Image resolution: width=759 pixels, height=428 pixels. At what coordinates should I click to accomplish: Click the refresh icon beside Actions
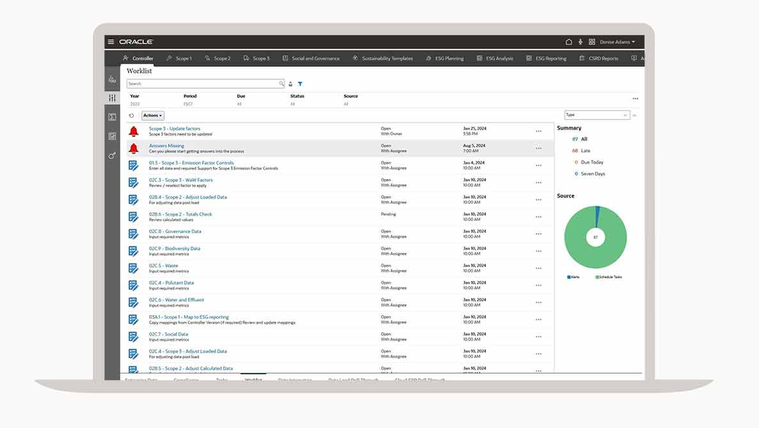(x=131, y=116)
